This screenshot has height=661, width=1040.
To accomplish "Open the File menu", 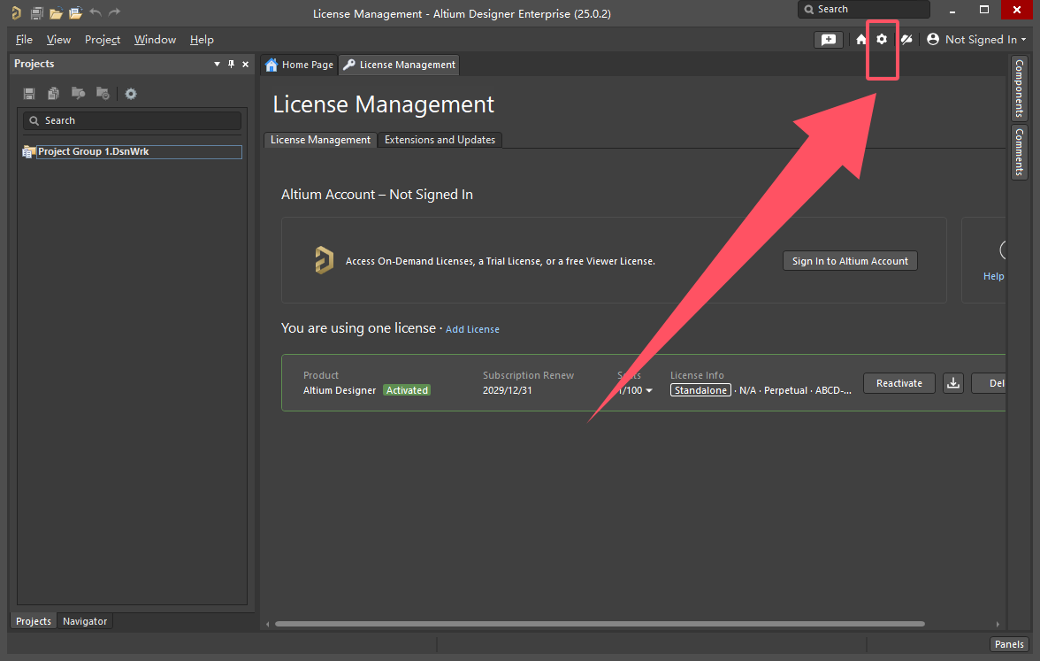I will click(x=24, y=40).
